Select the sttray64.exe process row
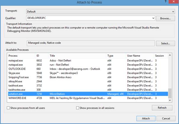 88,81
